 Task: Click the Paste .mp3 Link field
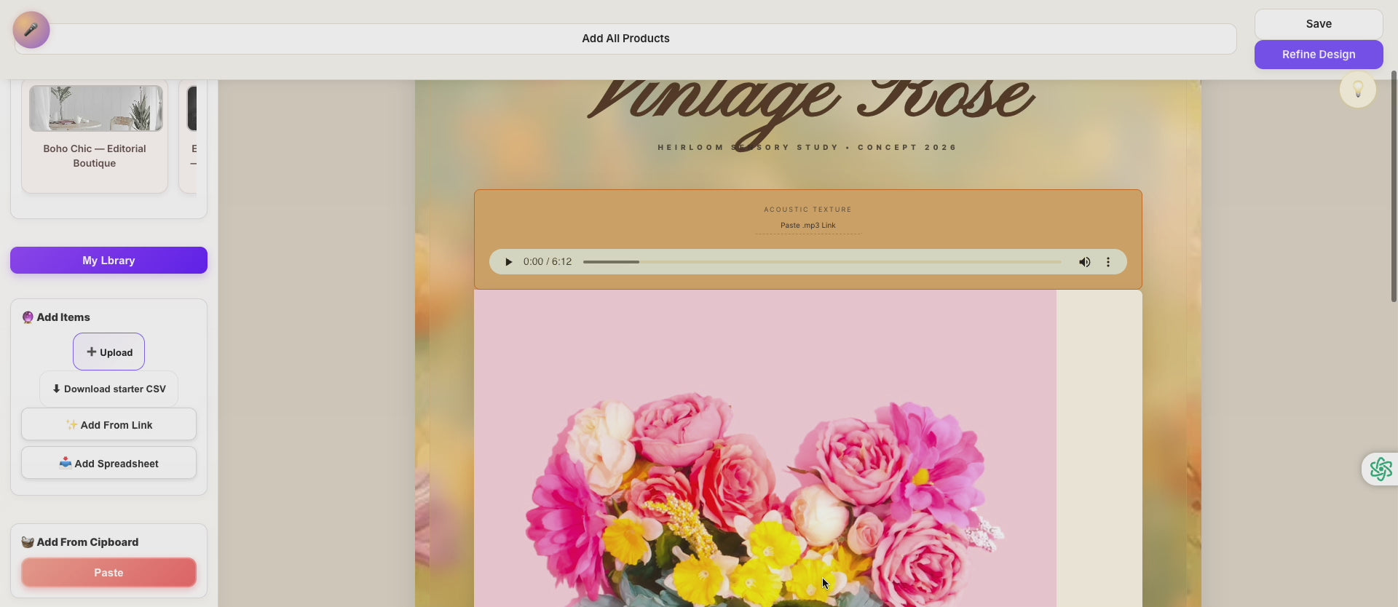pyautogui.click(x=807, y=226)
